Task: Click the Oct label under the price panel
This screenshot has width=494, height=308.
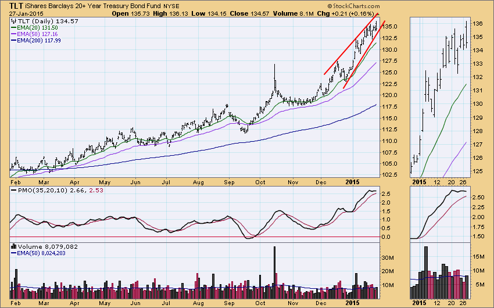Action: (260, 182)
